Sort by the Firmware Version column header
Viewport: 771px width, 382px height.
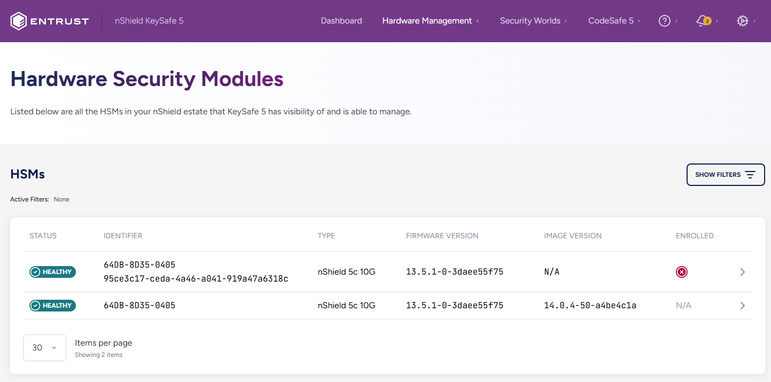[x=442, y=236]
